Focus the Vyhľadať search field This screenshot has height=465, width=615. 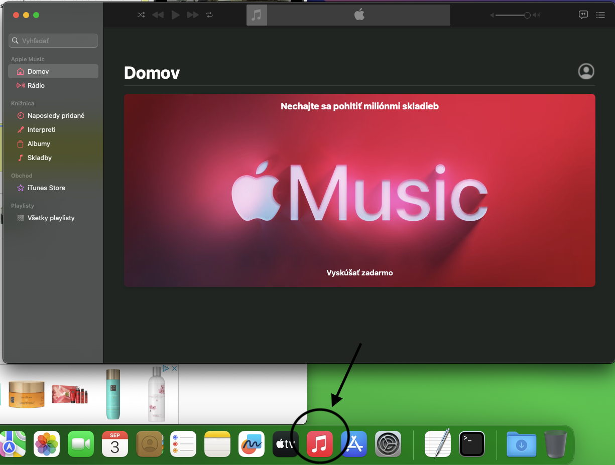coord(53,41)
